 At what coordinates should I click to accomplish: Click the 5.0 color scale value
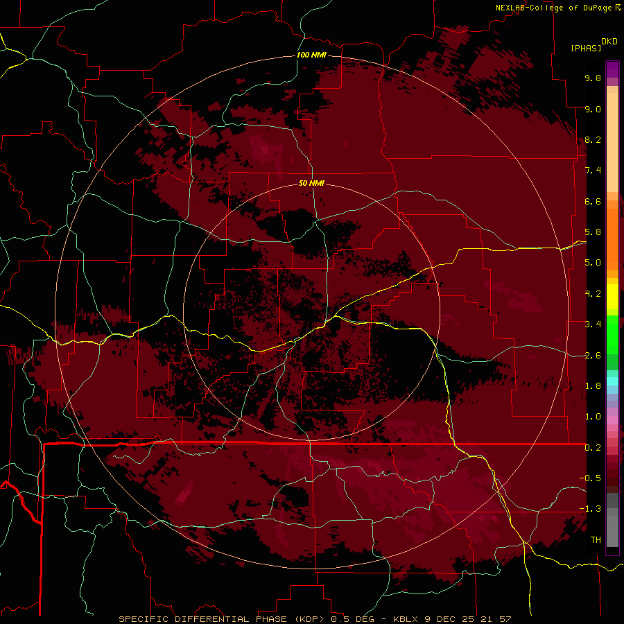tap(593, 263)
